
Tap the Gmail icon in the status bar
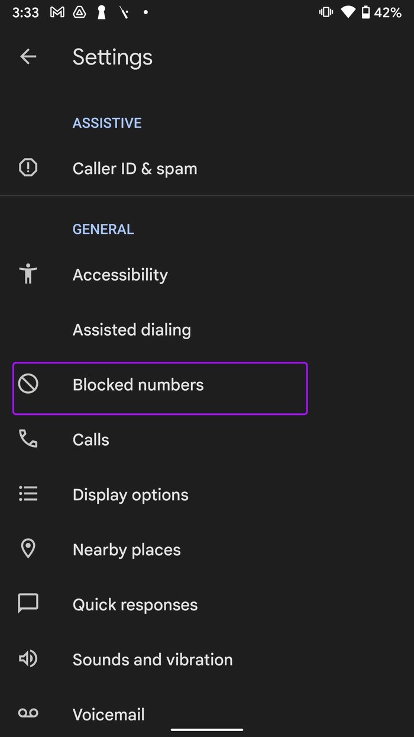[57, 12]
